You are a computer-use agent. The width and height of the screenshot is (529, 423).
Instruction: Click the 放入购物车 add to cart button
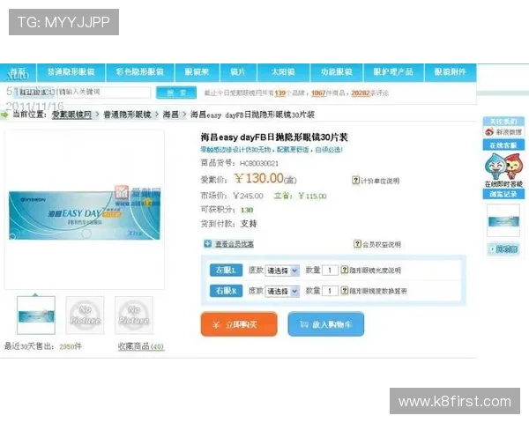click(326, 324)
